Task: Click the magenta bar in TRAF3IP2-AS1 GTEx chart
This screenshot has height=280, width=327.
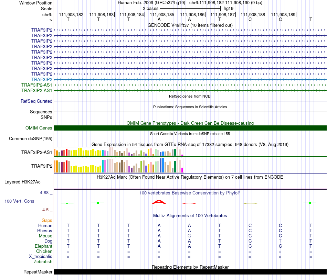Action: (x=182, y=155)
